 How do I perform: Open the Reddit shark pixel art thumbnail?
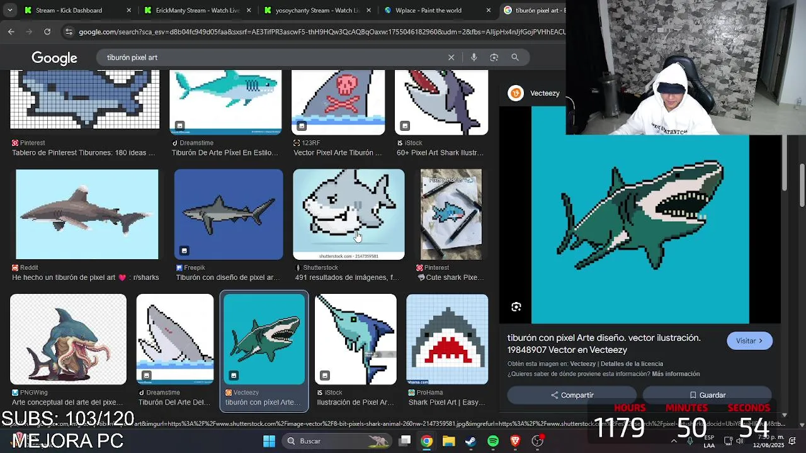[x=87, y=214]
